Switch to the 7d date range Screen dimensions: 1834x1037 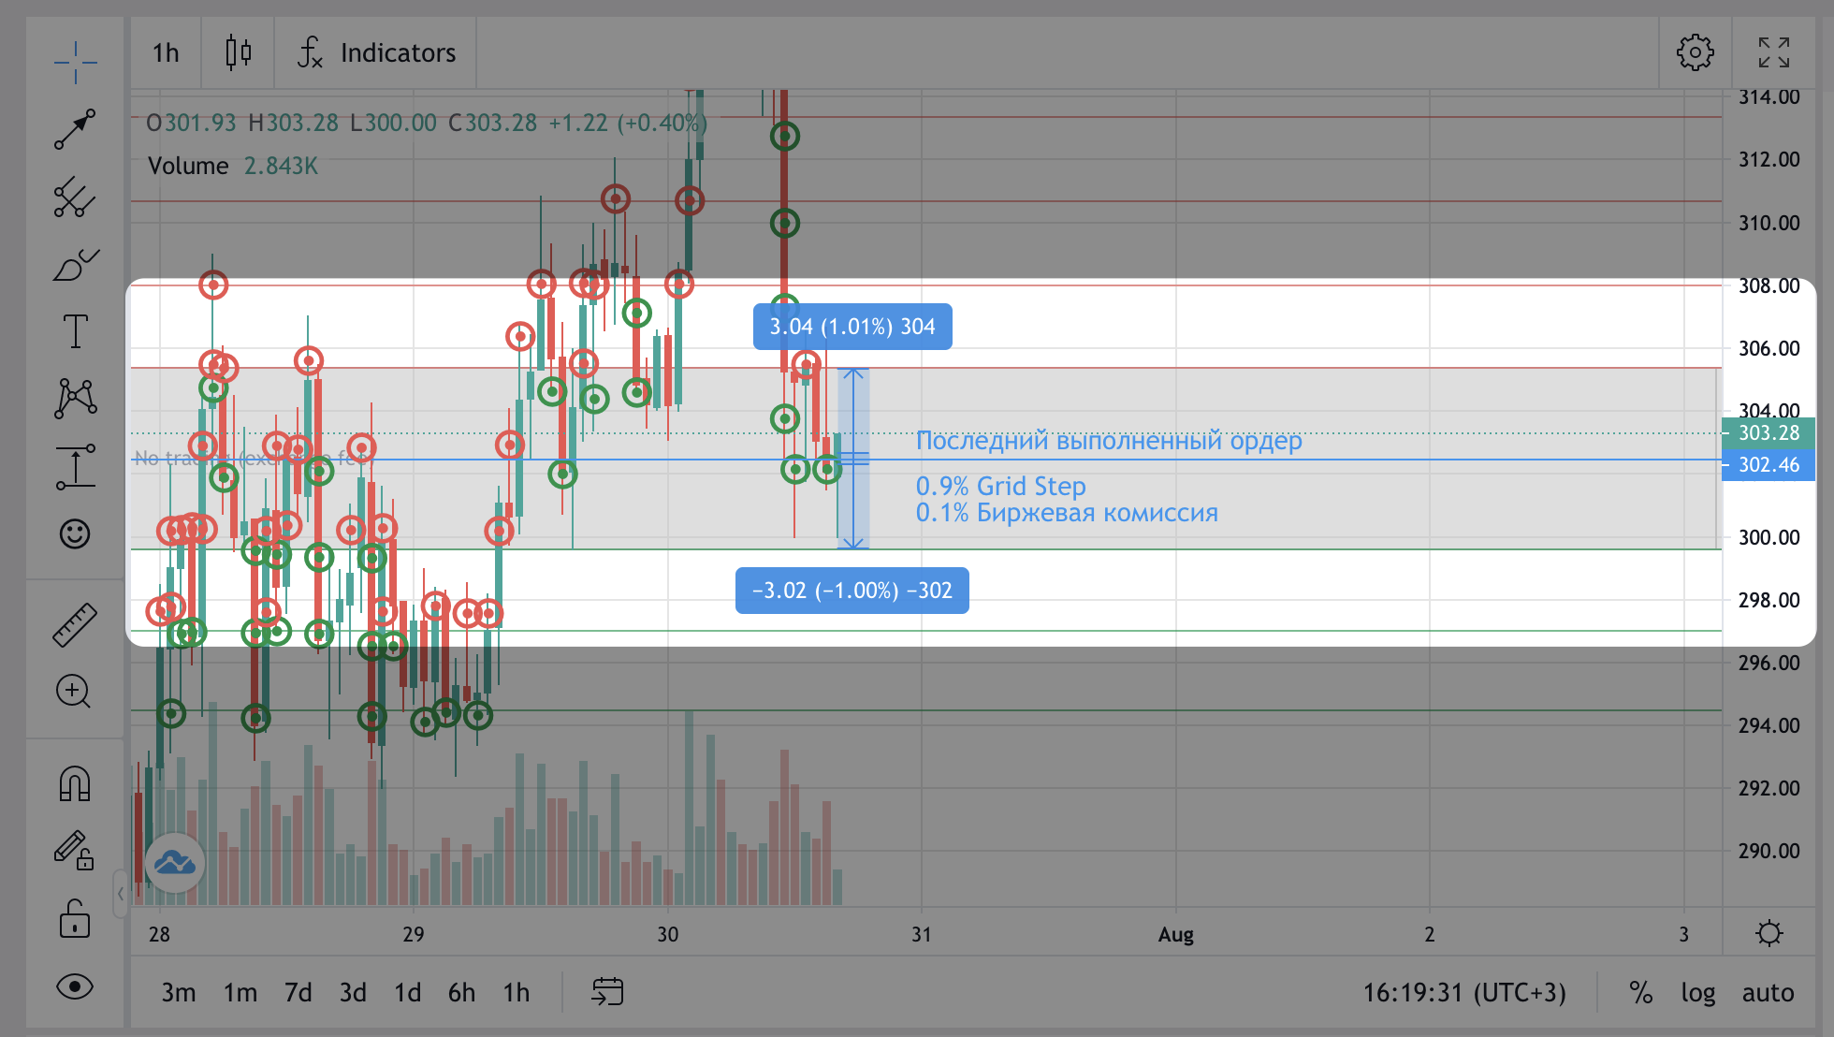click(298, 992)
